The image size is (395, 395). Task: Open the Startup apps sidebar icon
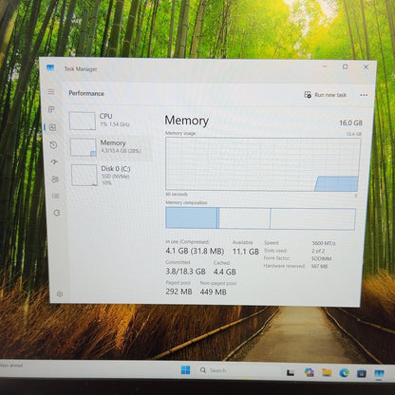click(x=54, y=162)
